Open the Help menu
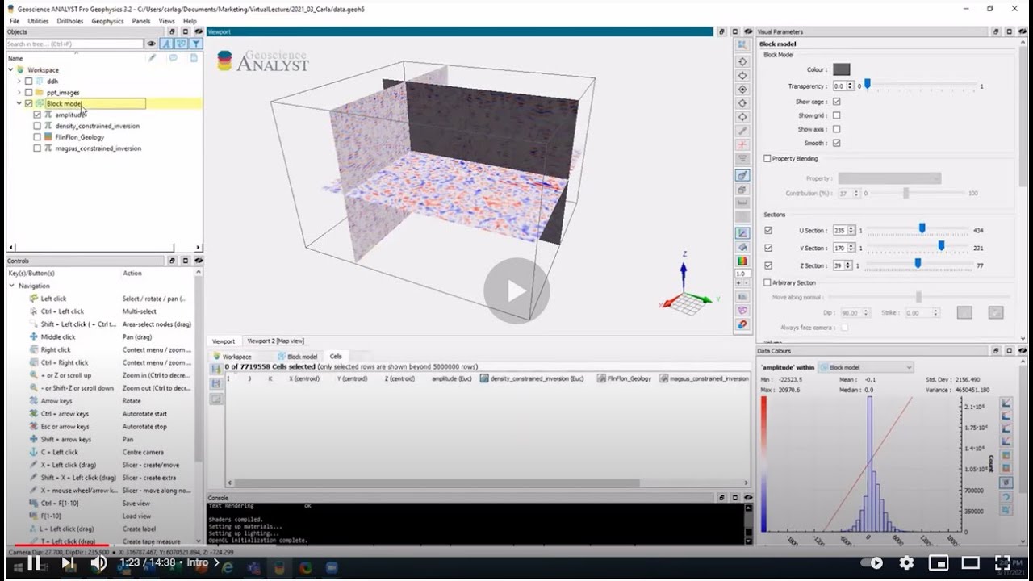 pyautogui.click(x=190, y=21)
